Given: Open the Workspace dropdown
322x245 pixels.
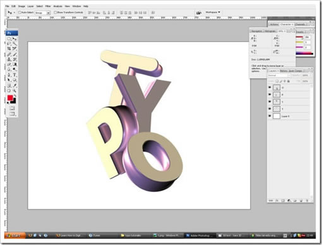Looking at the screenshot, I should point(213,12).
